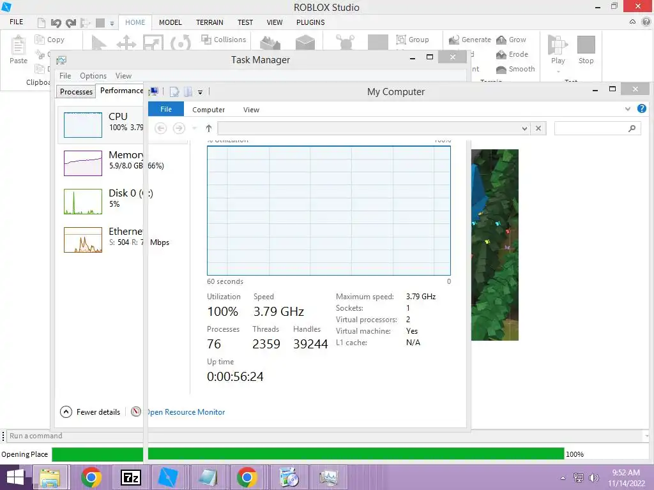Choose the Rotate tool in ROBLOX Studio
This screenshot has width=654, height=490.
[x=181, y=43]
